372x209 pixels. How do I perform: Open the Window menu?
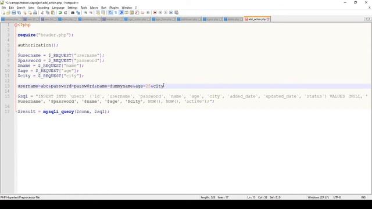pos(127,8)
